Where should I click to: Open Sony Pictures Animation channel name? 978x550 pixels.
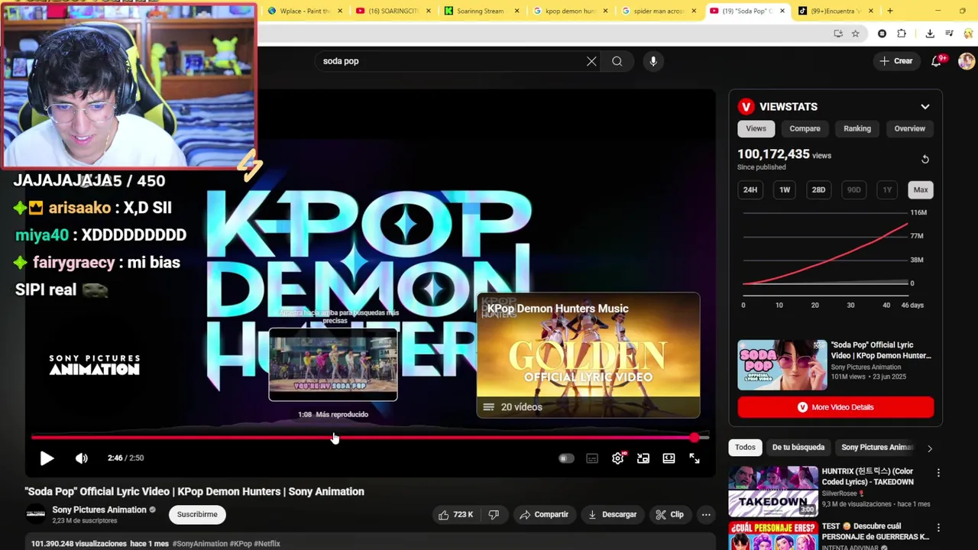[99, 510]
